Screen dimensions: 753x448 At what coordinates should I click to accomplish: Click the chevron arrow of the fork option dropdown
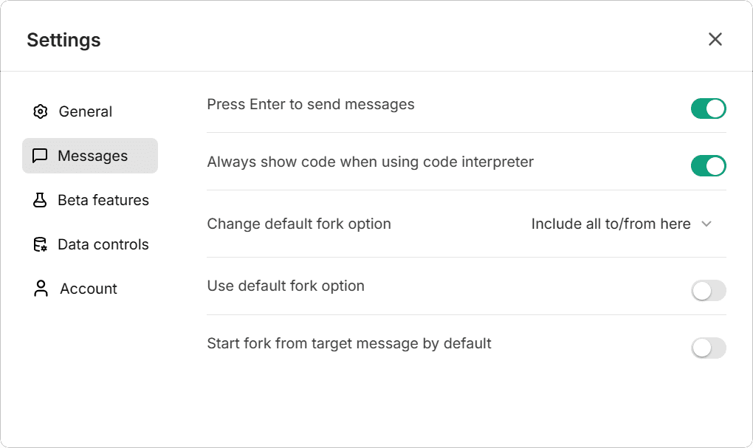(706, 224)
